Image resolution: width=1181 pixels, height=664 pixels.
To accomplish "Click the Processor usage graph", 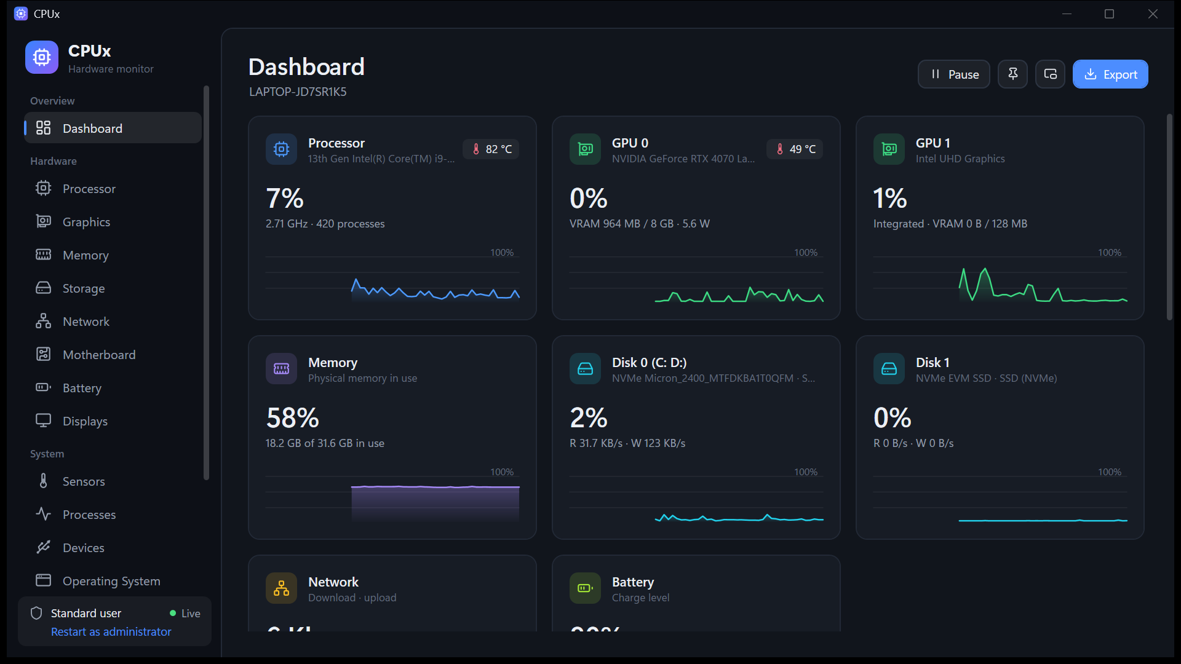I will (392, 279).
